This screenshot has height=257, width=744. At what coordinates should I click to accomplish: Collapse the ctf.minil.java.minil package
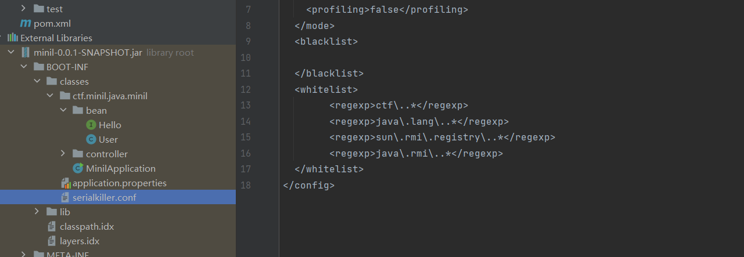[x=50, y=96]
